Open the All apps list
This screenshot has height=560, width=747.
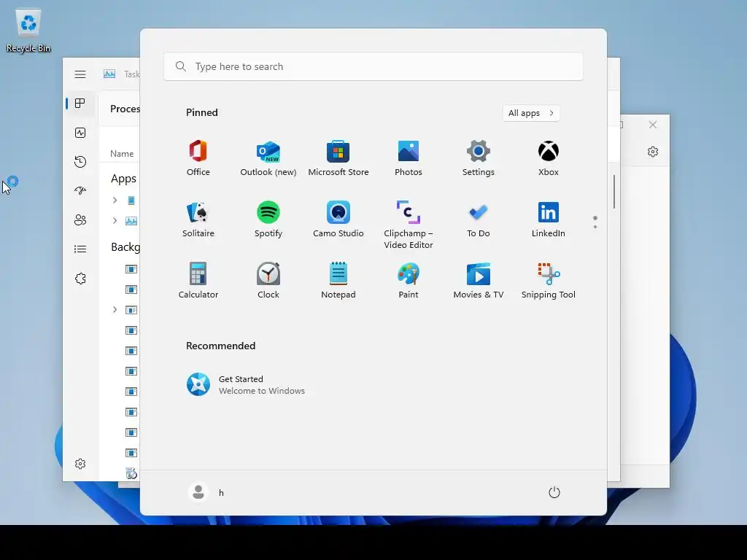531,113
